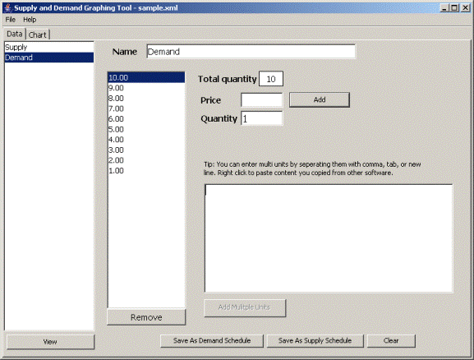Click Save As Supply Schedule
This screenshot has width=474, height=360.
[x=315, y=341]
